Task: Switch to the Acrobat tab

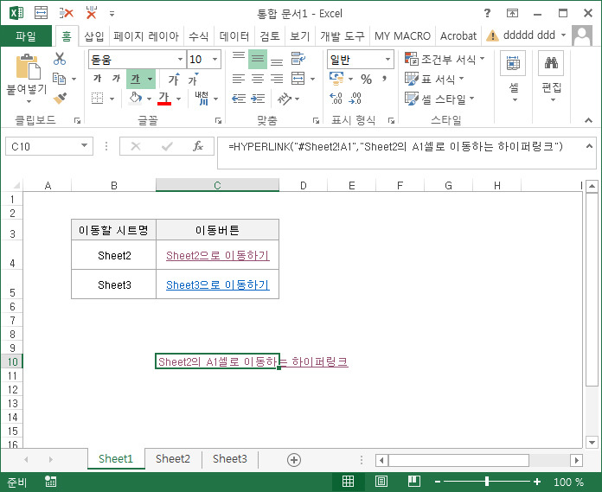Action: tap(458, 36)
